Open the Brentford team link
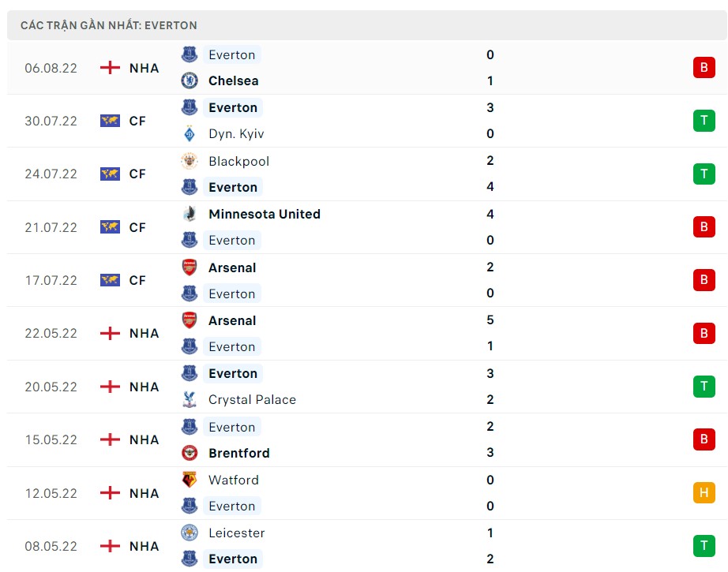The image size is (728, 572). pos(238,453)
